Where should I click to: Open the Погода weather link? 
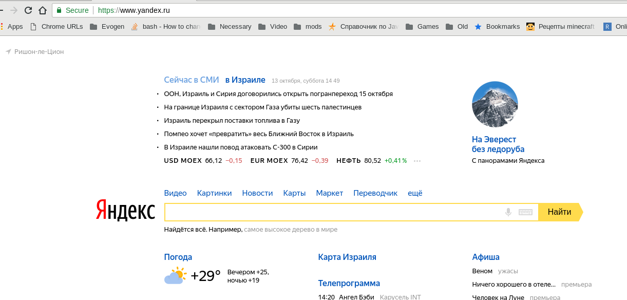tap(178, 257)
